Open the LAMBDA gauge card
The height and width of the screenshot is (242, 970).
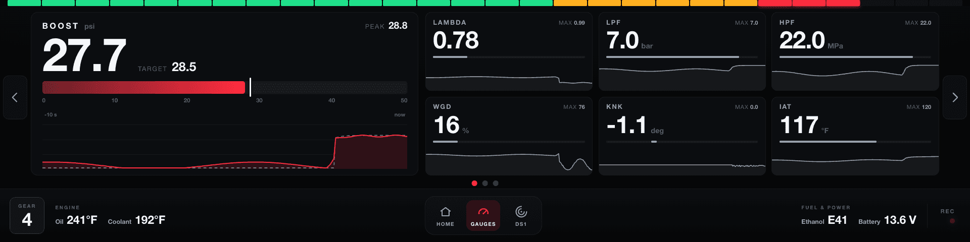pyautogui.click(x=509, y=51)
